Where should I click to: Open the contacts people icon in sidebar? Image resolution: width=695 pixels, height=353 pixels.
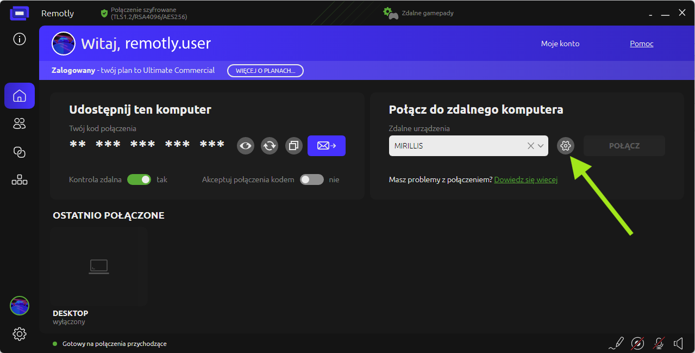pyautogui.click(x=20, y=124)
